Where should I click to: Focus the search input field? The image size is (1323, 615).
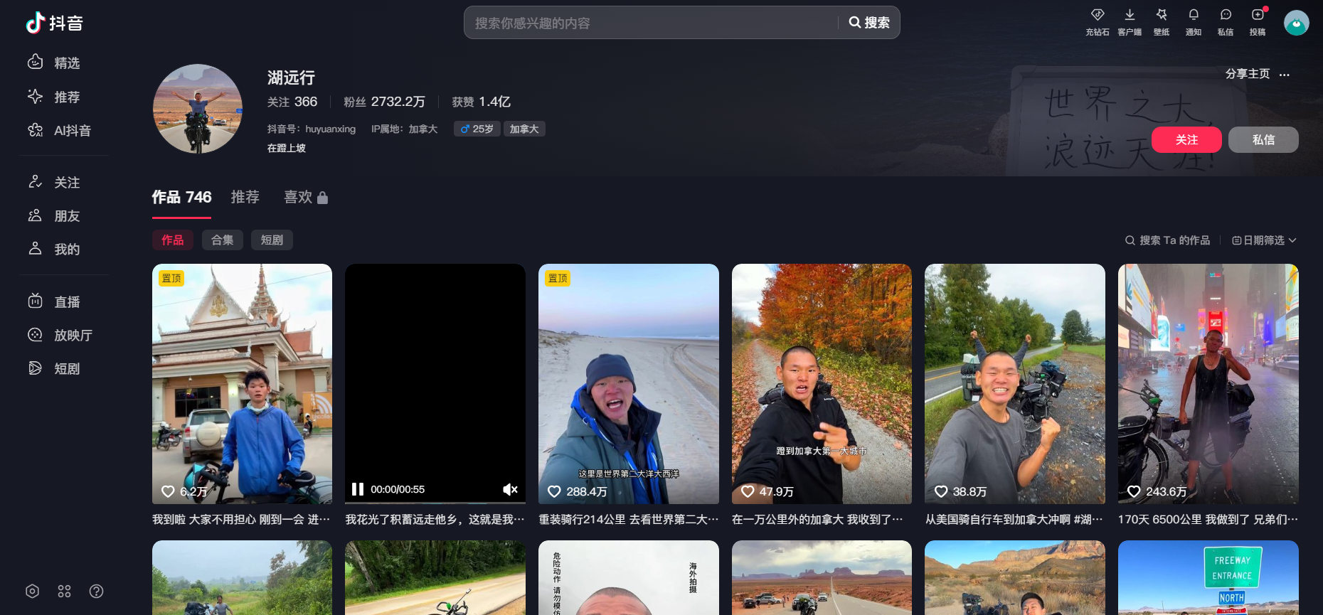coord(651,23)
